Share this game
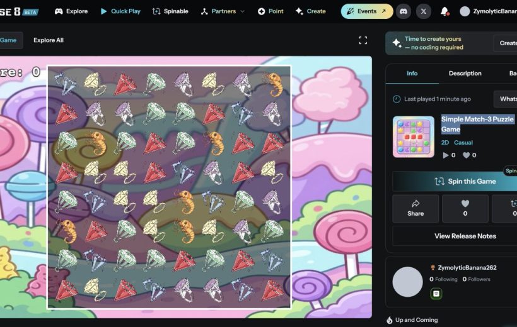This screenshot has width=517, height=327. [415, 208]
